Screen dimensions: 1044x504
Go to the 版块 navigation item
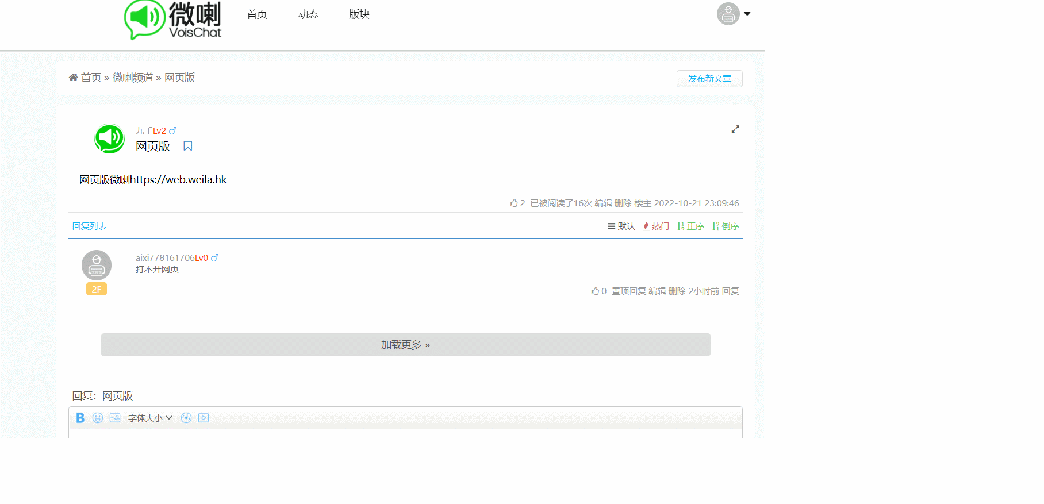pos(359,14)
